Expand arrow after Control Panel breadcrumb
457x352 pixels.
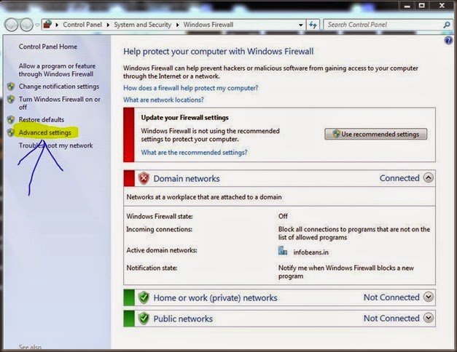tap(108, 25)
